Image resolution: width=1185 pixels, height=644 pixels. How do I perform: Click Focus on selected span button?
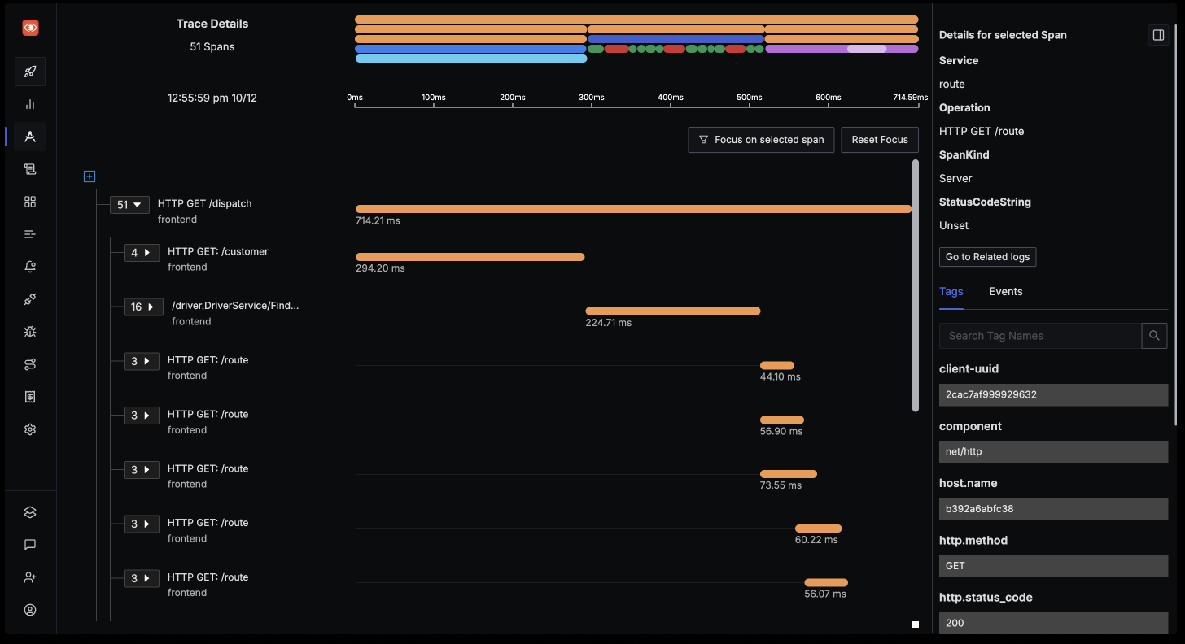(x=761, y=140)
